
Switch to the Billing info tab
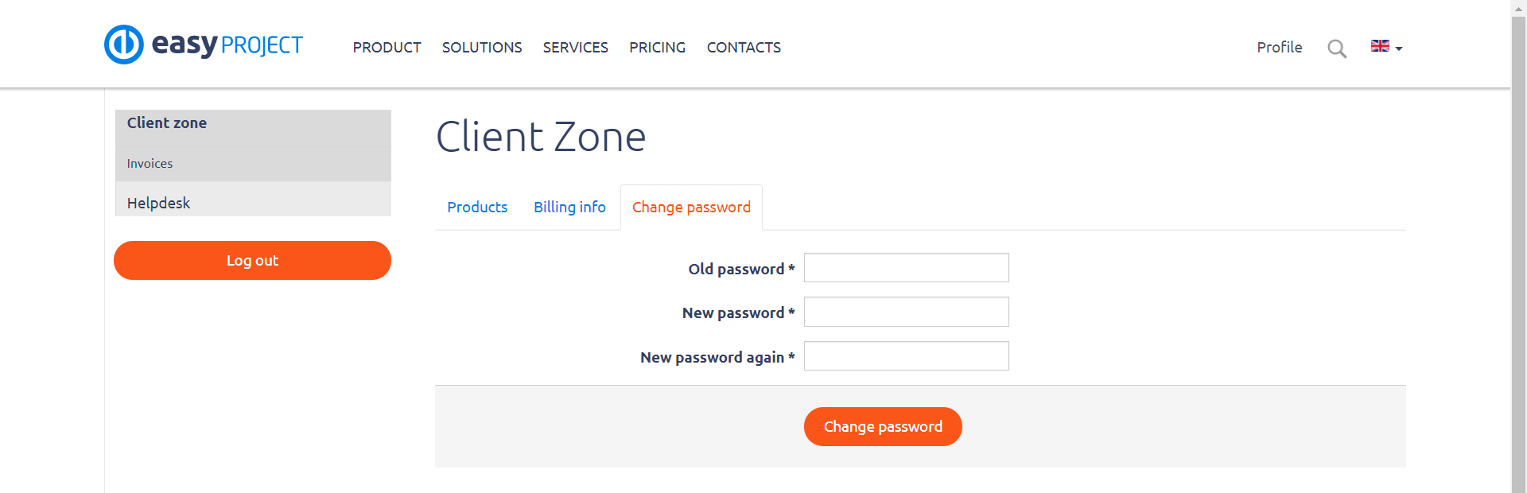(x=569, y=208)
